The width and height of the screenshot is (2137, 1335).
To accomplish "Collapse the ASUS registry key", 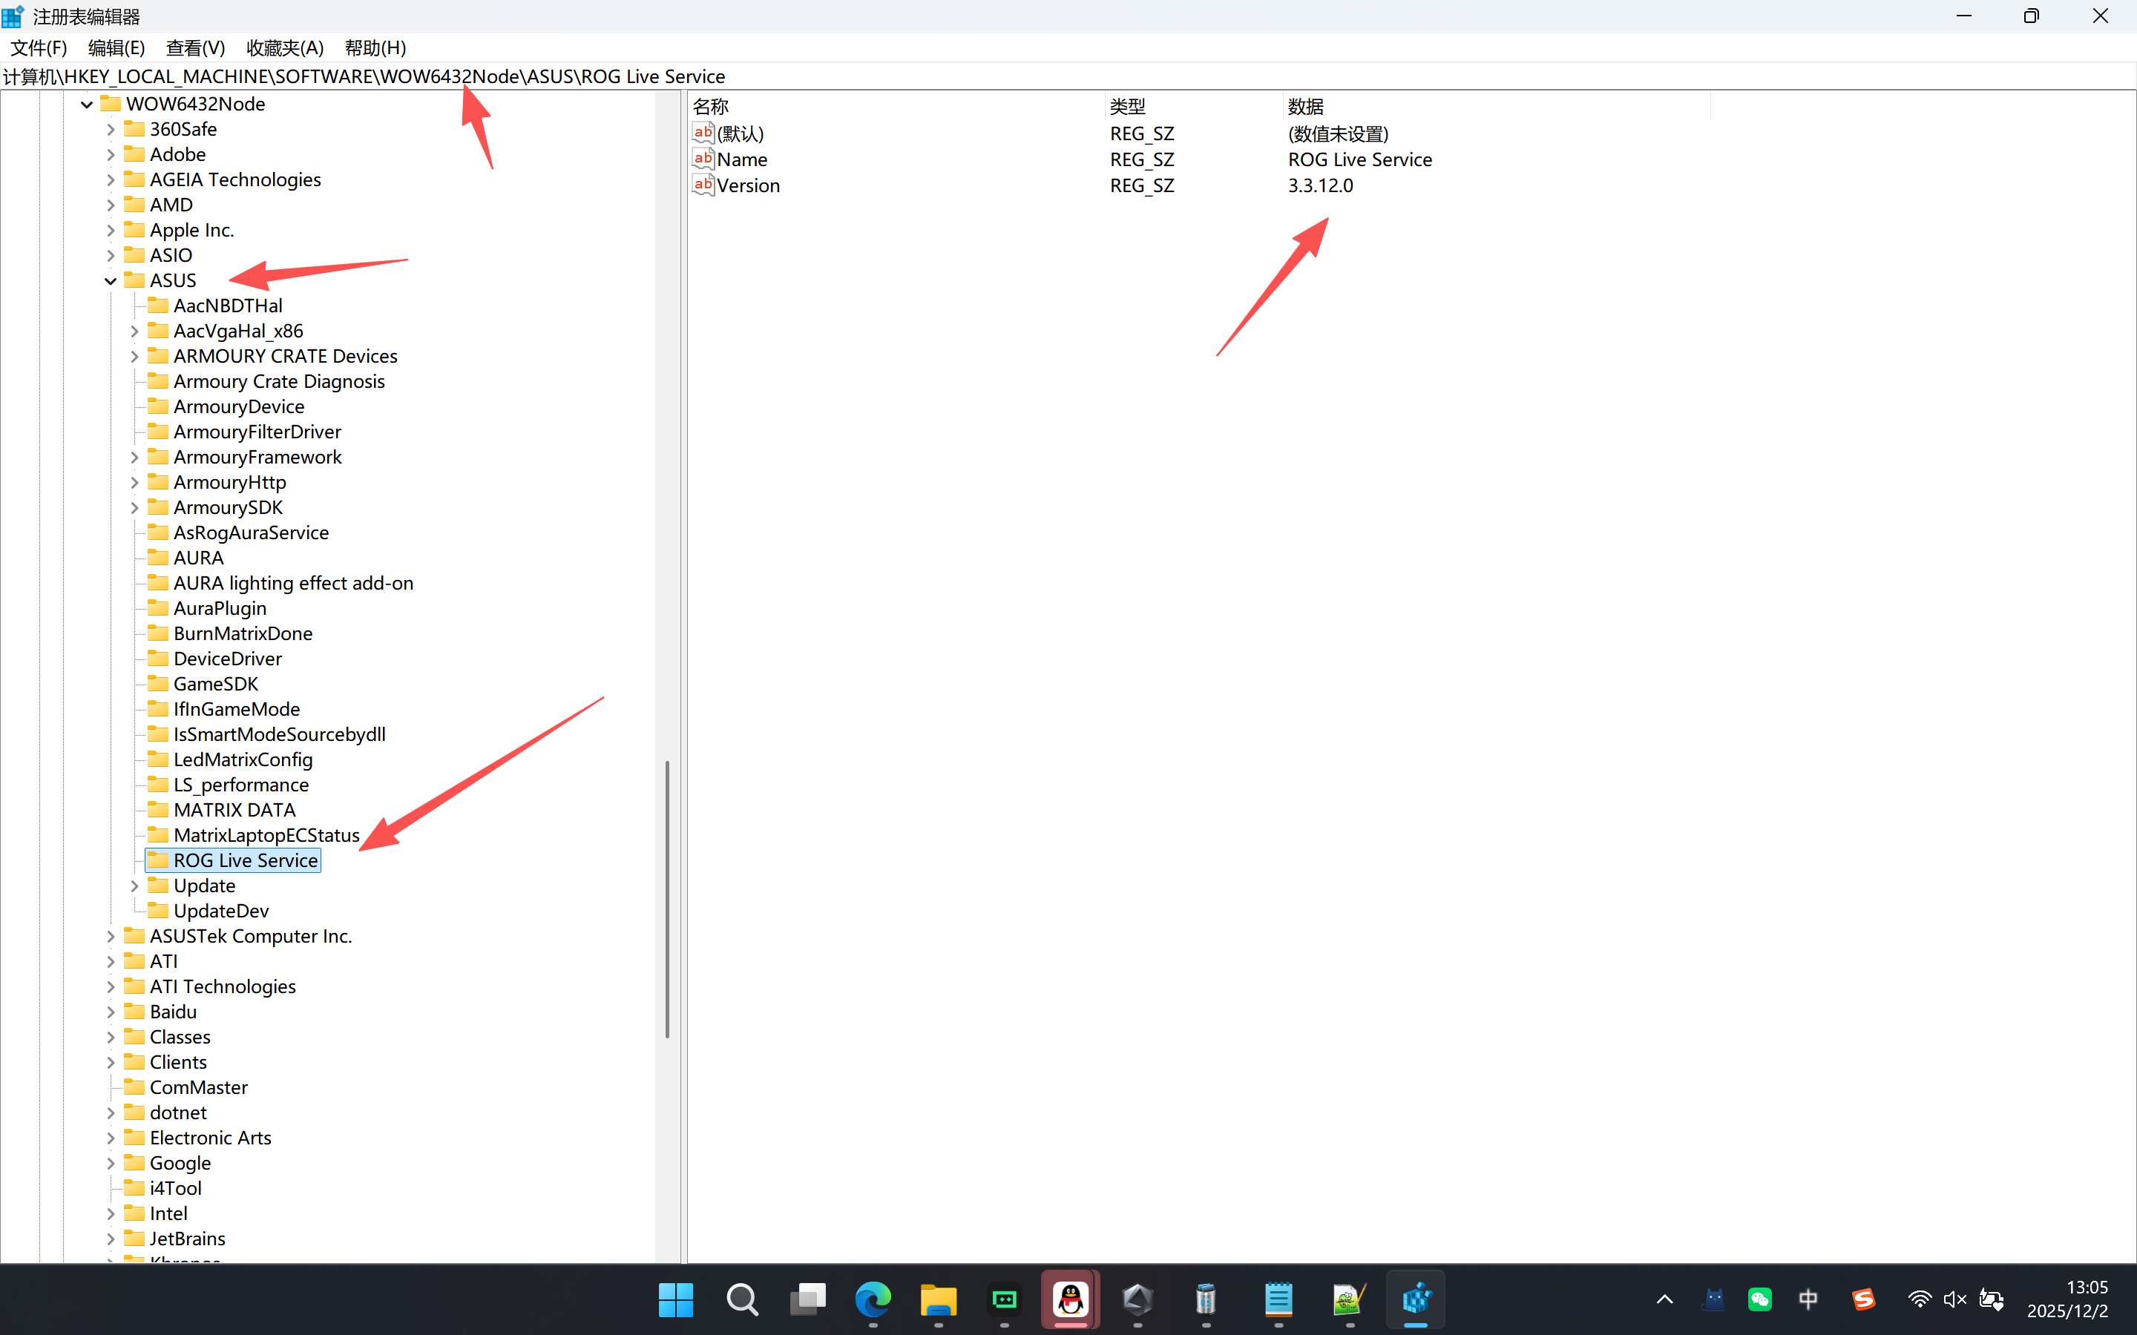I will coord(111,281).
